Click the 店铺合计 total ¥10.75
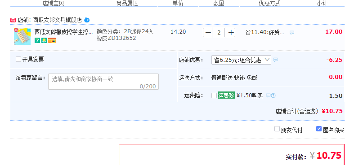The width and height of the screenshot is (354, 165). click(x=332, y=111)
